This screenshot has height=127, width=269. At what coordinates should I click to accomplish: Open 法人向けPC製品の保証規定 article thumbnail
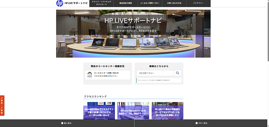tap(167, 111)
